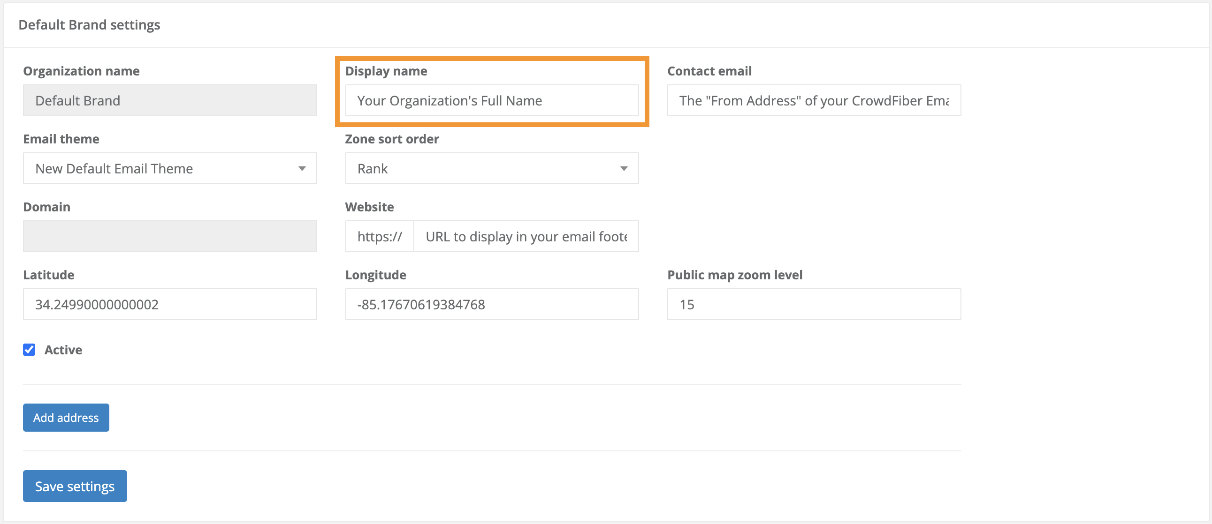Image resolution: width=1212 pixels, height=524 pixels.
Task: Expand the Zone sort order chevron
Action: [625, 168]
